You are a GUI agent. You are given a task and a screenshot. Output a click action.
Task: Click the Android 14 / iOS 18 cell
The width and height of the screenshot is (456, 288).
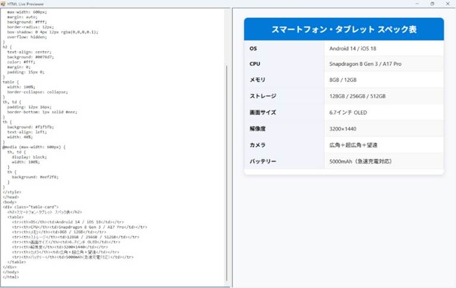384,48
